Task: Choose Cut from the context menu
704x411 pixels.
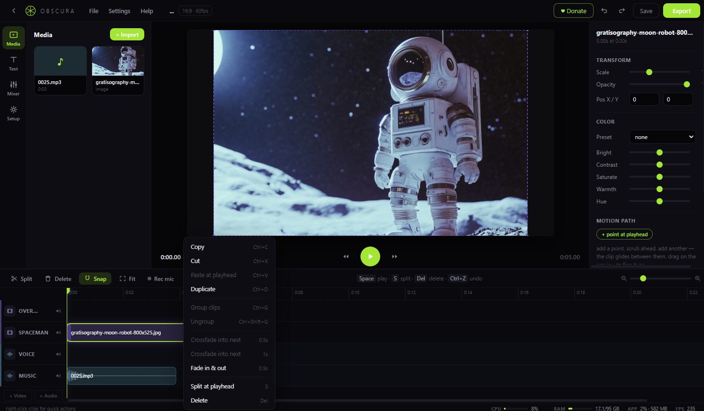Action: [x=229, y=261]
